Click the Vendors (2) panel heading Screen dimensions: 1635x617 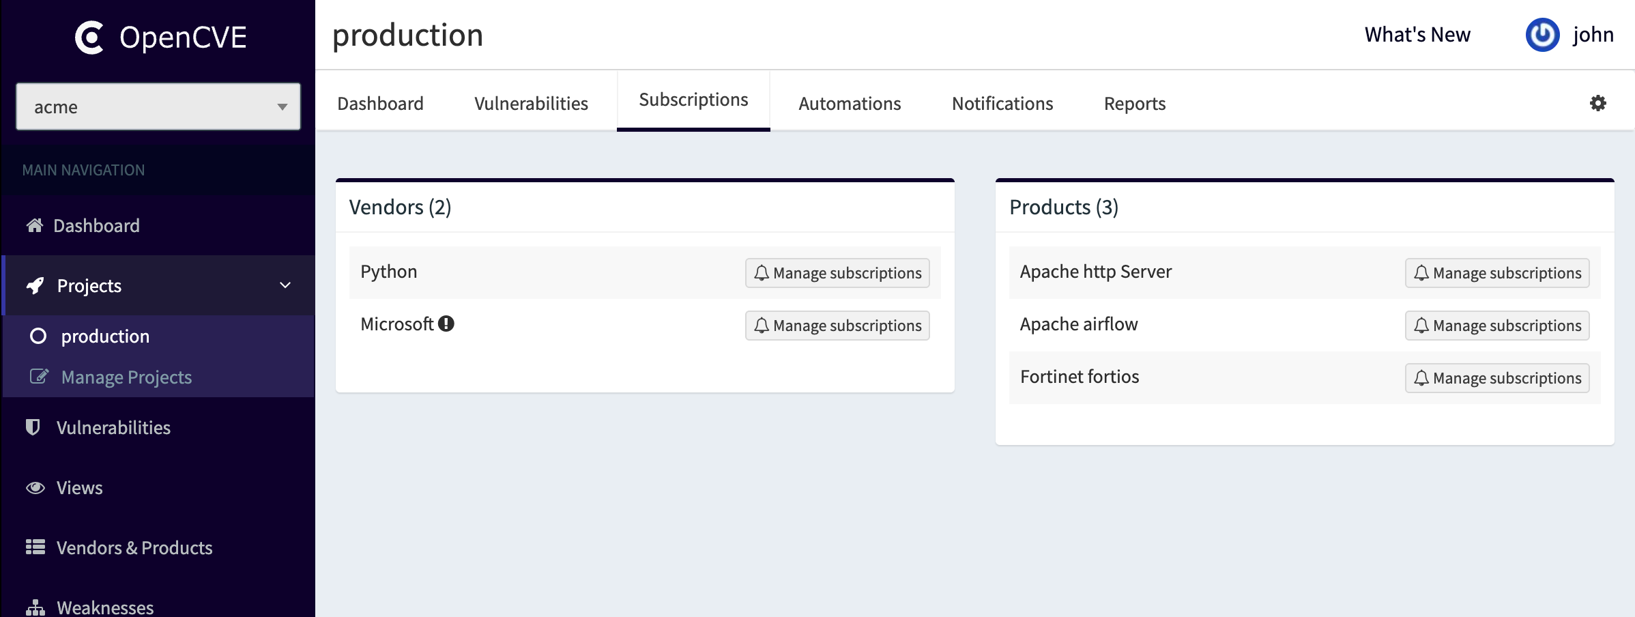click(400, 207)
